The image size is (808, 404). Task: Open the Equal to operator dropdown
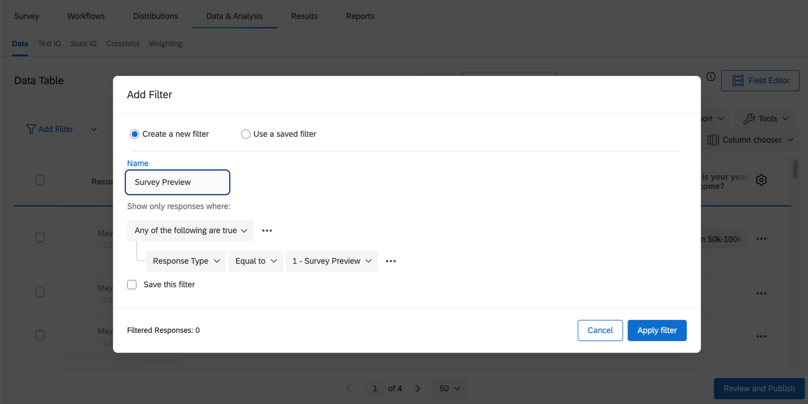click(256, 261)
